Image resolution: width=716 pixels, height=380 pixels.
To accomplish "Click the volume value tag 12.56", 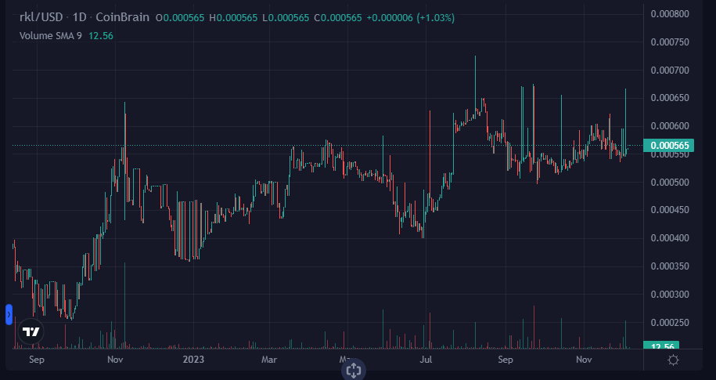I will (660, 346).
